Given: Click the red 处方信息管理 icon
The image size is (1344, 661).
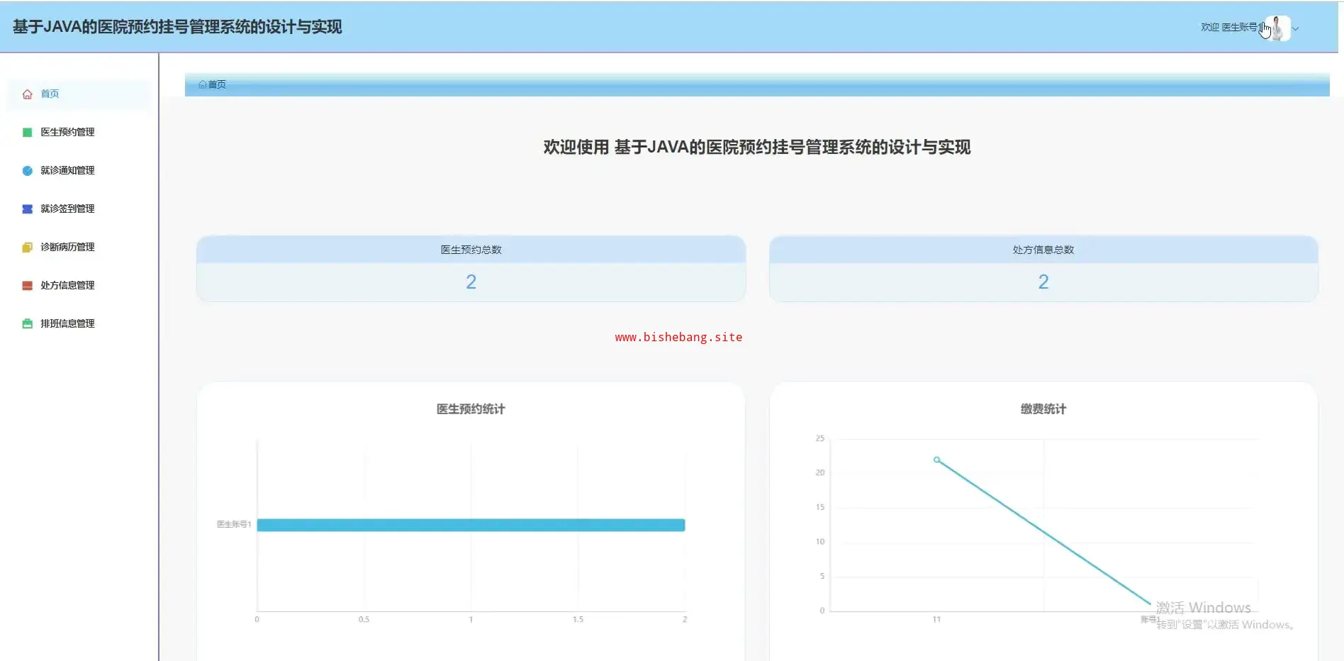Looking at the screenshot, I should coord(28,286).
